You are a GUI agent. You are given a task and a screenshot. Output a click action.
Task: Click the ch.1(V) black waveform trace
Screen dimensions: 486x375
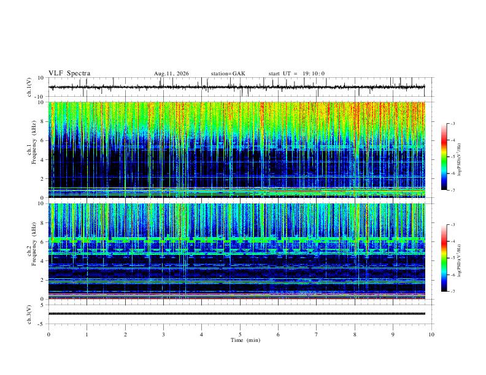[236, 87]
